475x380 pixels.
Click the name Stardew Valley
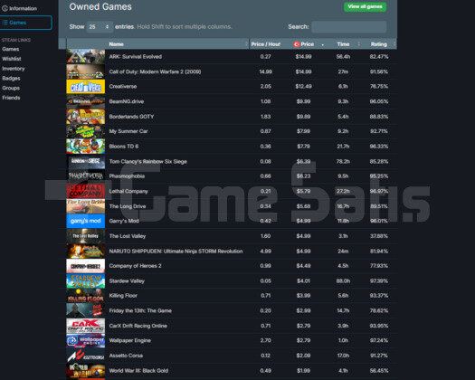pyautogui.click(x=127, y=281)
